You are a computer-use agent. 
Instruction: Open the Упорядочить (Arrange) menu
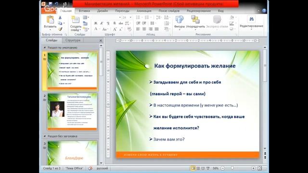[195, 22]
